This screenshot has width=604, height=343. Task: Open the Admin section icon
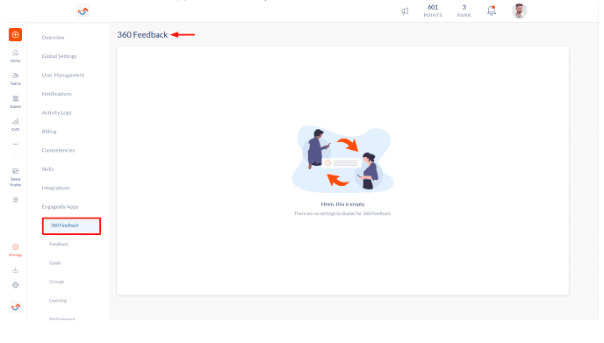pyautogui.click(x=16, y=102)
